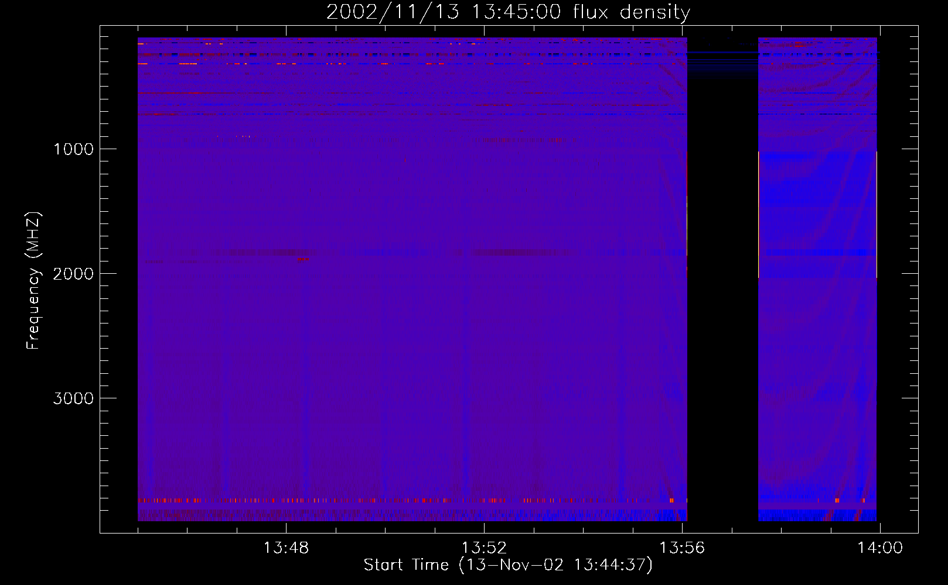Click the 'Start Time (13-Nov-02 13:44:37)' label

coord(508,565)
